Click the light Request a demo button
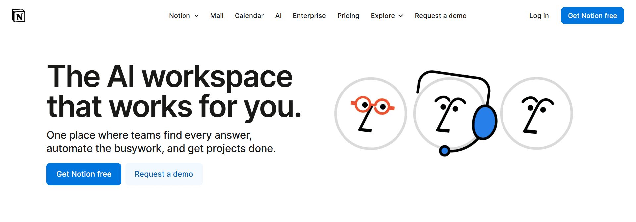This screenshot has width=636, height=222. coord(164,174)
